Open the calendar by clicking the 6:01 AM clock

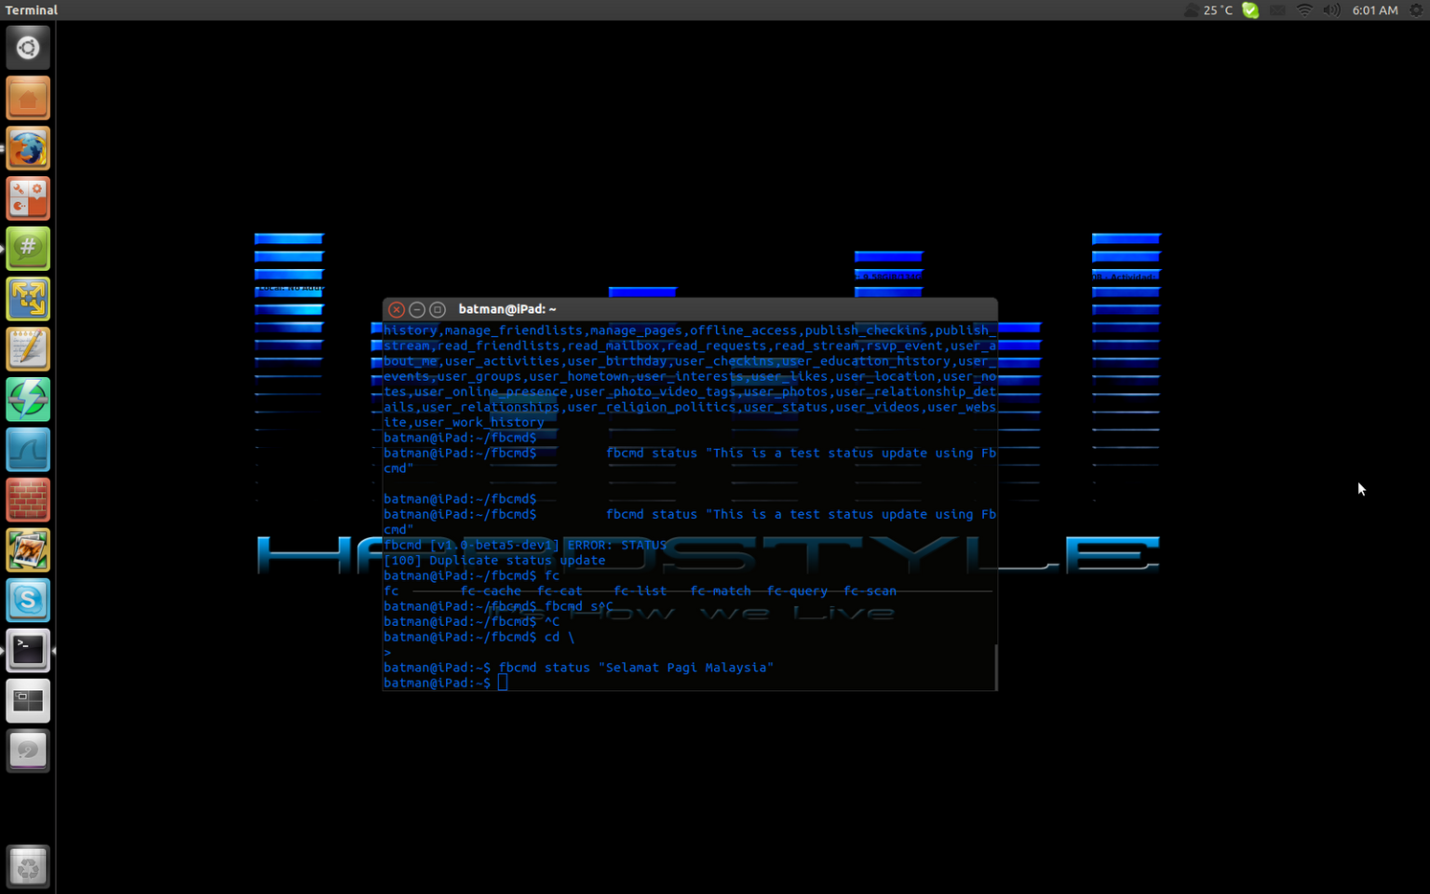click(x=1375, y=10)
